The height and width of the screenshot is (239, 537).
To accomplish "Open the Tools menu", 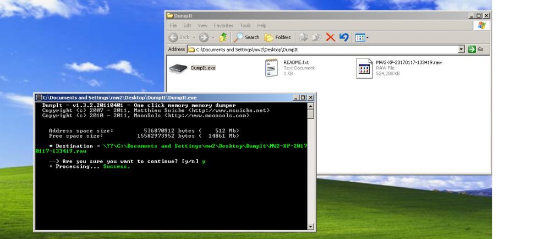I will tap(245, 25).
